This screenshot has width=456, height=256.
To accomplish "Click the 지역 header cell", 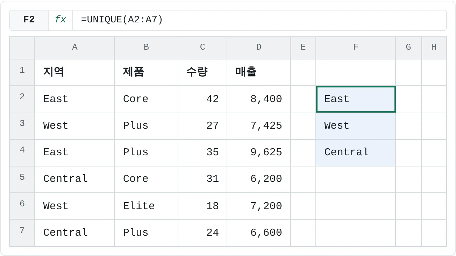I will [74, 72].
